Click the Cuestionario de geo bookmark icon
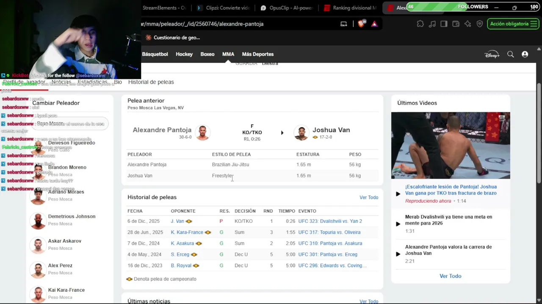This screenshot has width=542, height=304. coord(148,38)
